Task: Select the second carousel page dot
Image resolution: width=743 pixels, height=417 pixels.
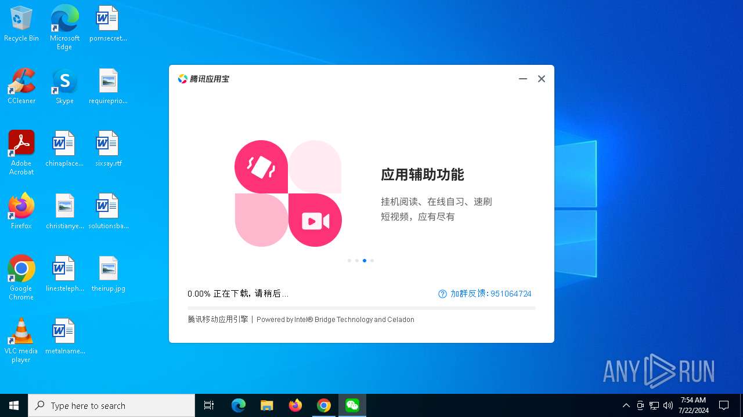Action: coord(357,261)
